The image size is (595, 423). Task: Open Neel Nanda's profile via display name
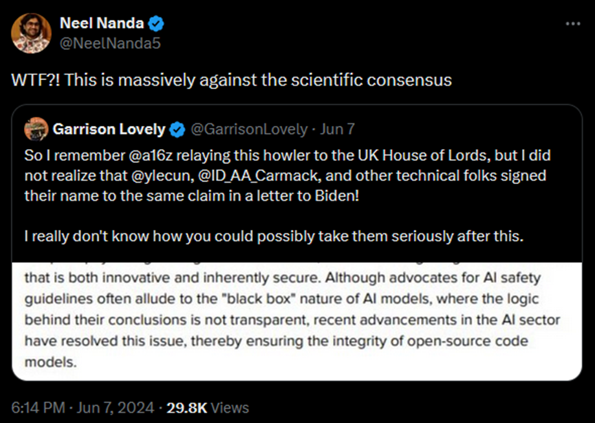pos(102,25)
